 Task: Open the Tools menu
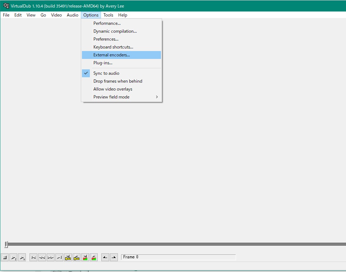[109, 15]
